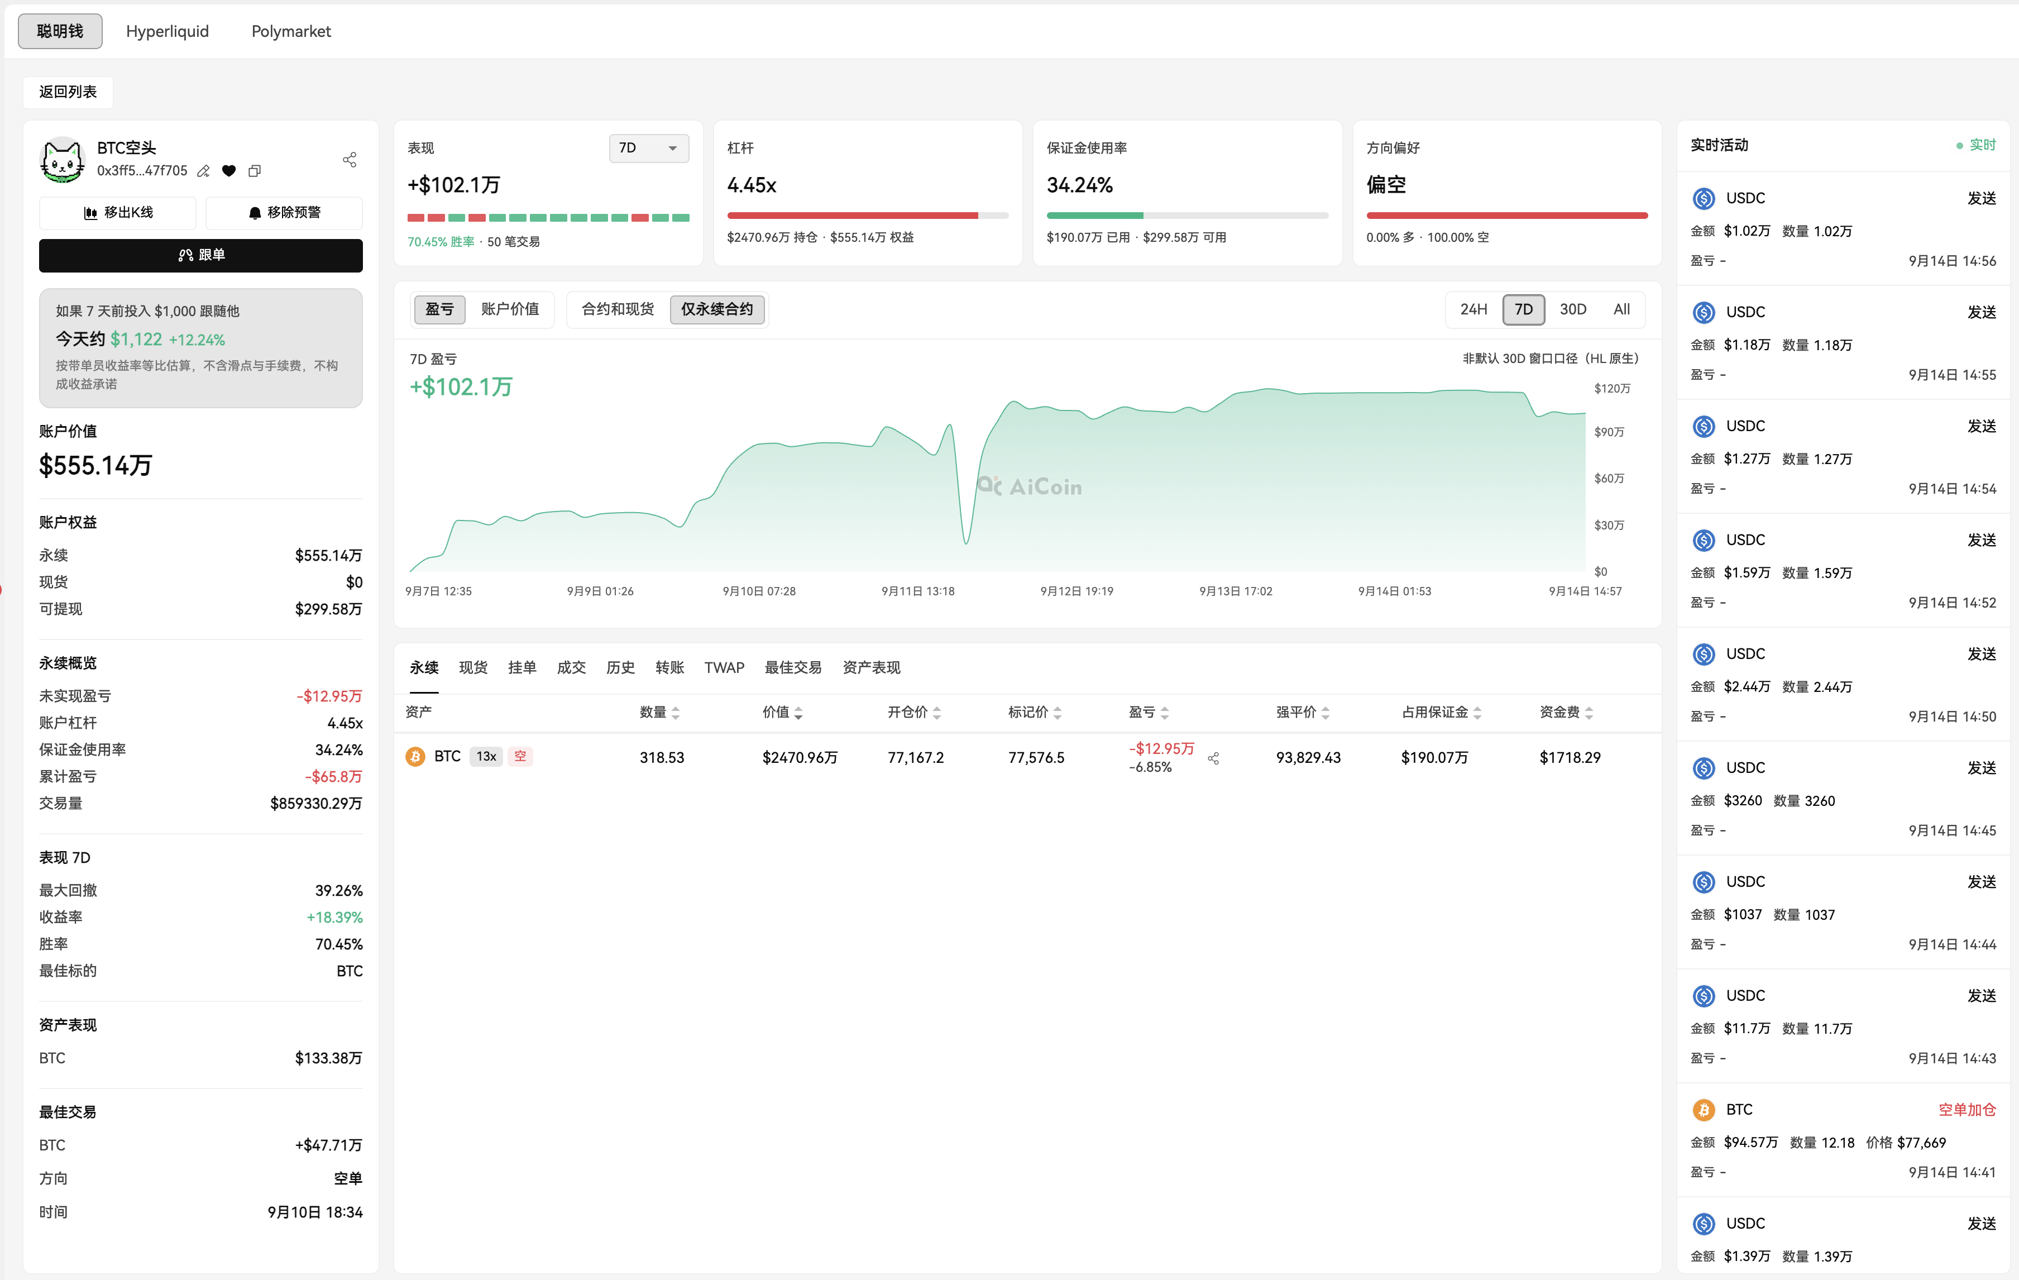Click the 累计盈亏 -$65.8万 value
Image resolution: width=2019 pixels, height=1280 pixels.
pos(334,777)
